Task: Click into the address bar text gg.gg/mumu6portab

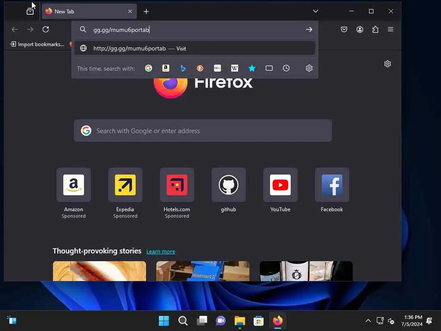Action: tap(121, 30)
